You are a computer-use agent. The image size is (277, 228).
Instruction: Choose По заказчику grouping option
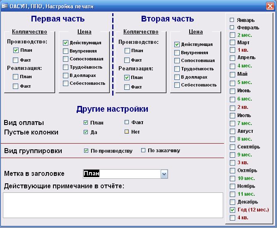143,150
